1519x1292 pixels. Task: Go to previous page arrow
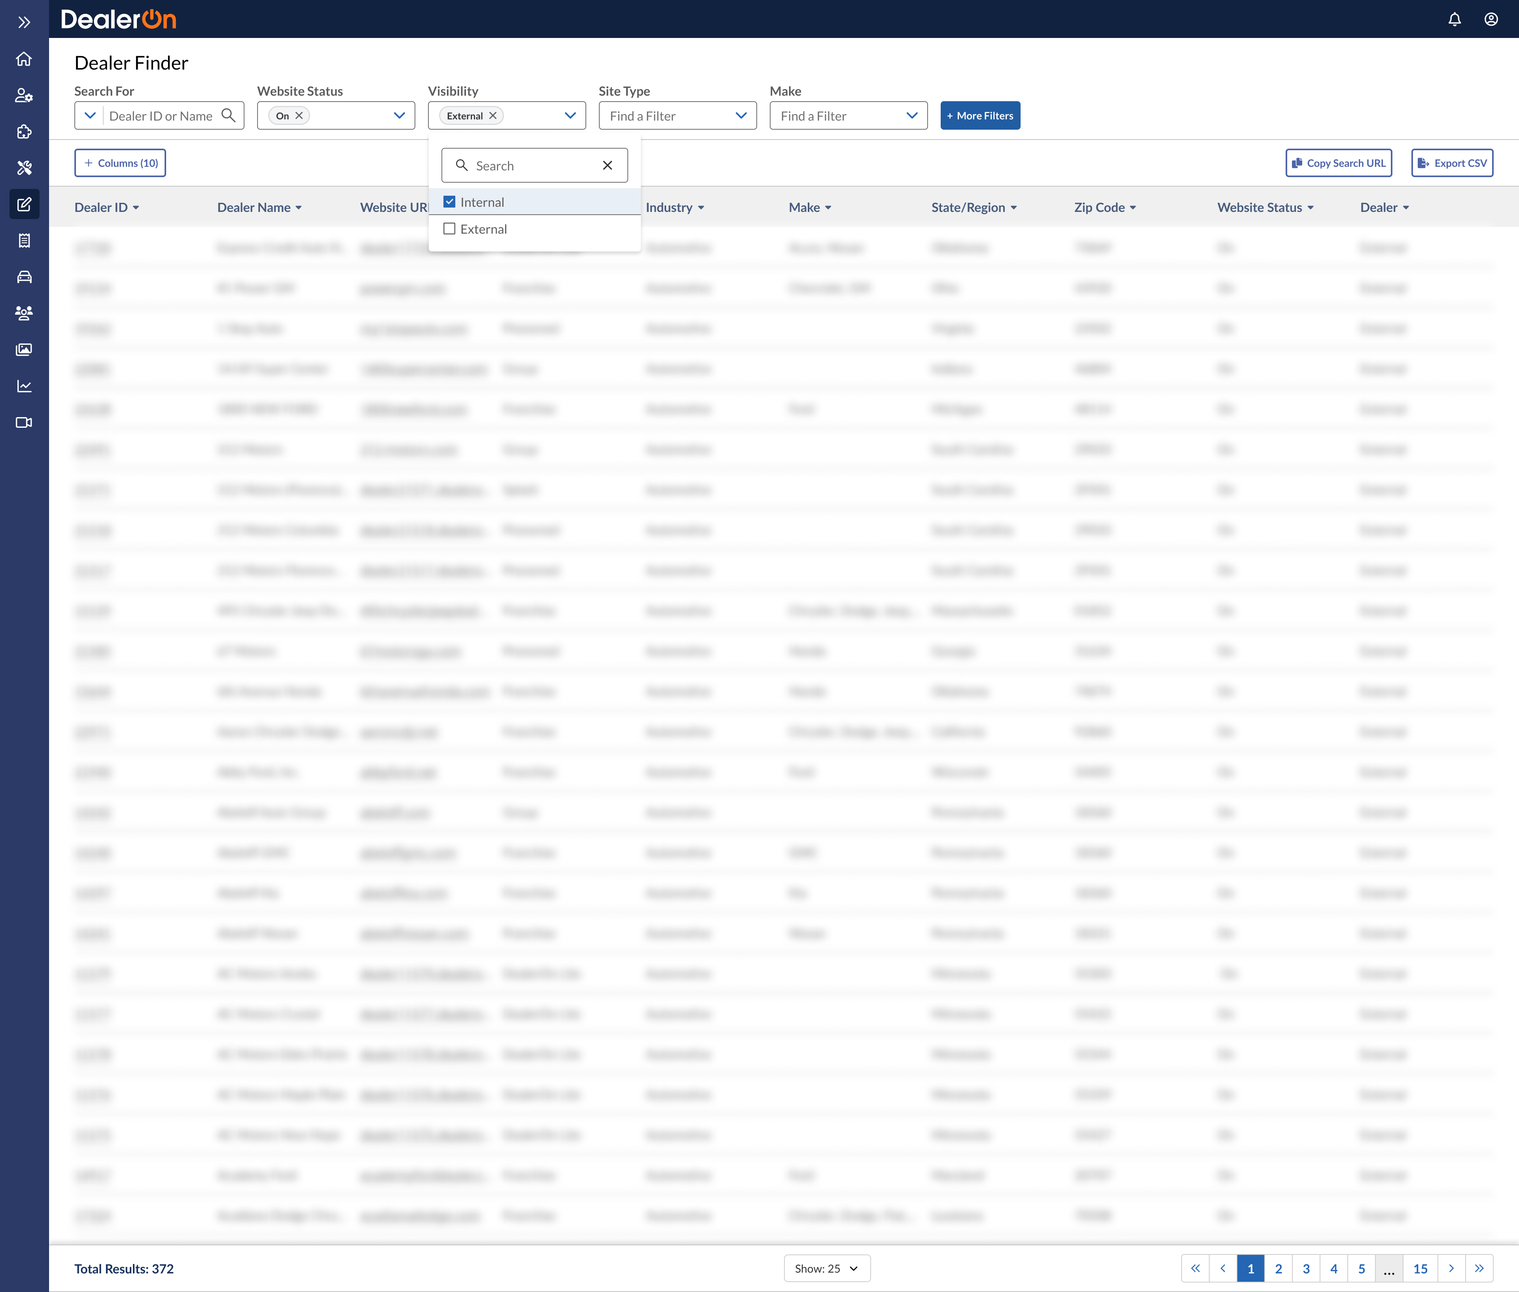click(1223, 1269)
